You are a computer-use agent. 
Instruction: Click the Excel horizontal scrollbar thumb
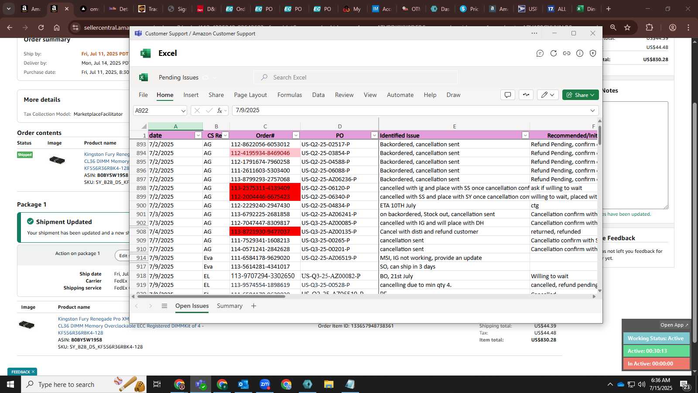[x=211, y=296]
